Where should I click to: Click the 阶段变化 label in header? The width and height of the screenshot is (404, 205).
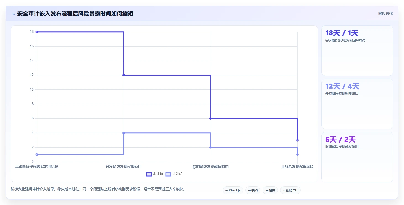pos(385,14)
